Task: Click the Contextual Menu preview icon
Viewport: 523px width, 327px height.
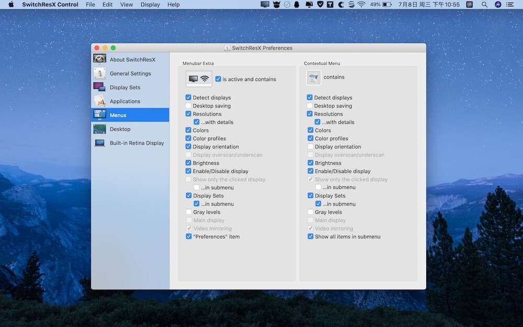Action: coord(313,77)
